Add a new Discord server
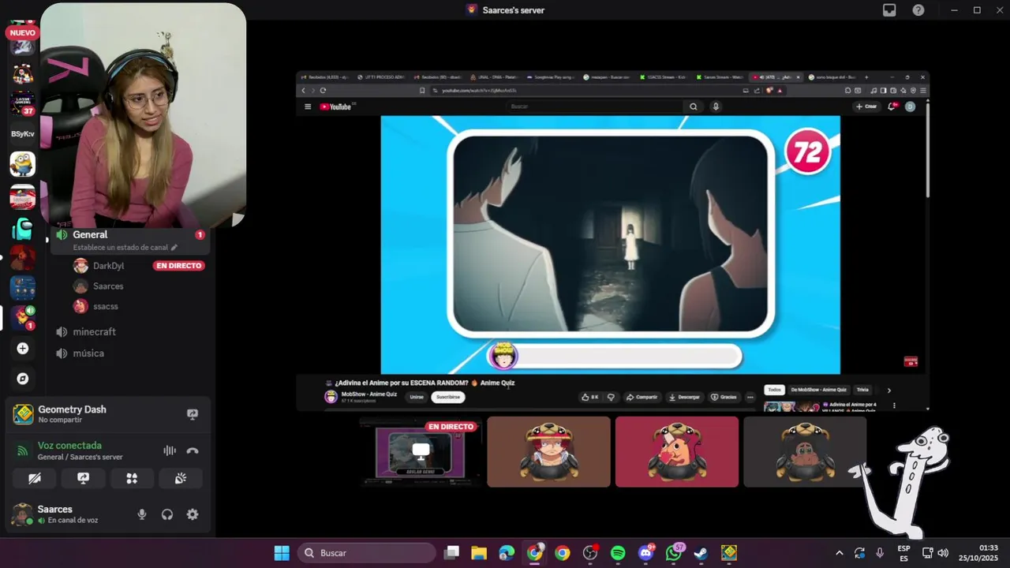Image resolution: width=1010 pixels, height=568 pixels. tap(22, 348)
